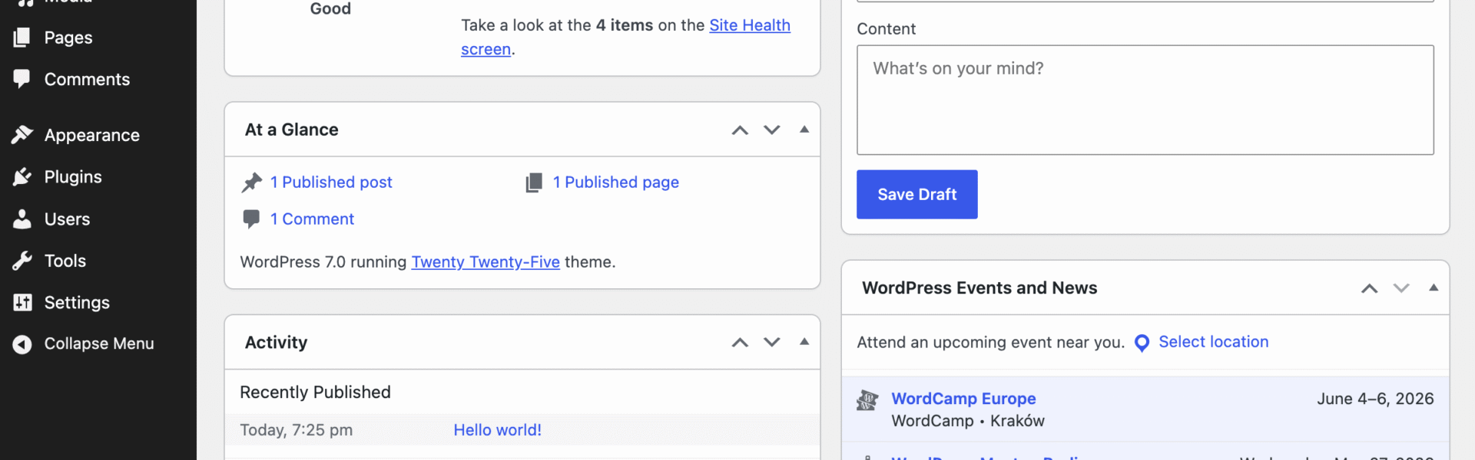Click the Collapse Menu arrow icon
The width and height of the screenshot is (1475, 460).
pyautogui.click(x=22, y=344)
